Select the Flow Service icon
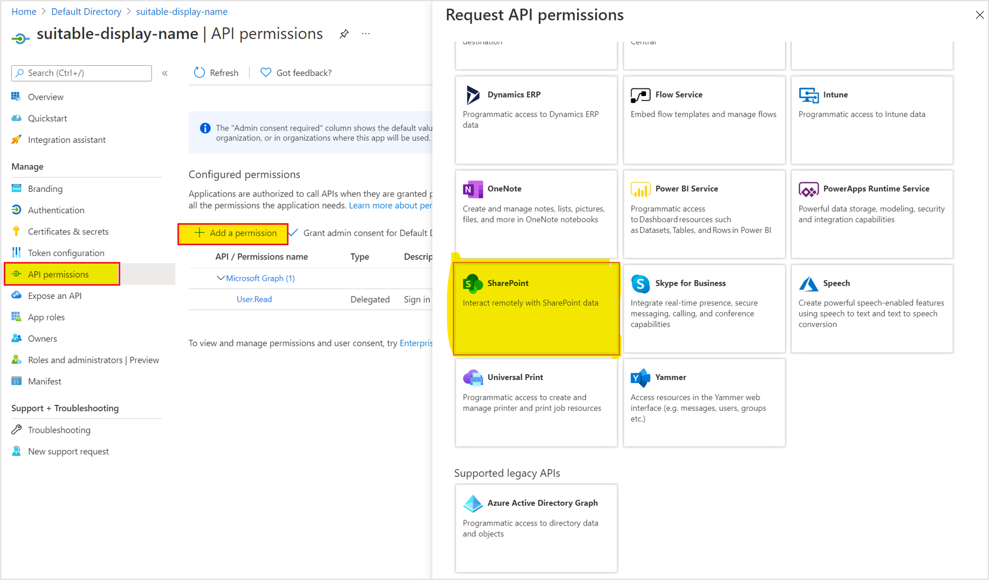 tap(640, 95)
